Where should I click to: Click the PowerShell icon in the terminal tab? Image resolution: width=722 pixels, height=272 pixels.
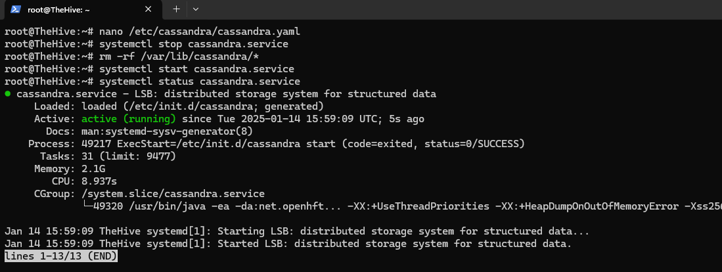click(x=13, y=9)
